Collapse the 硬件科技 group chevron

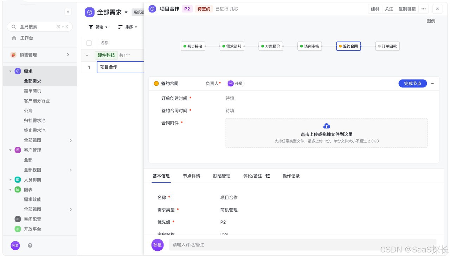pyautogui.click(x=87, y=55)
